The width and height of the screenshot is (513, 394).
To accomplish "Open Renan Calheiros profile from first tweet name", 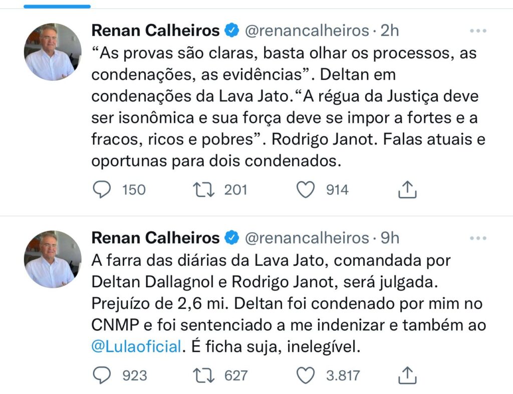I will (x=155, y=31).
